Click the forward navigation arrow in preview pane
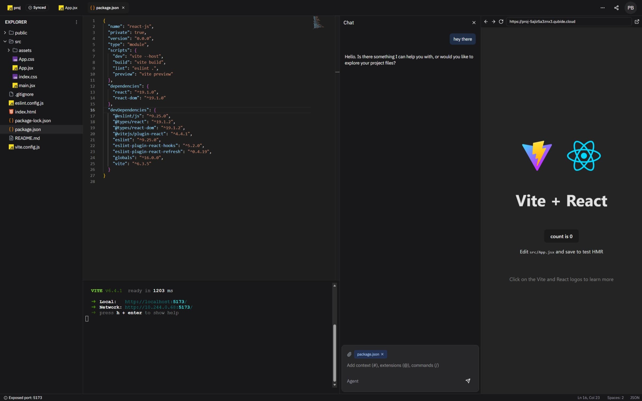Screen dimensions: 642x401 point(493,22)
